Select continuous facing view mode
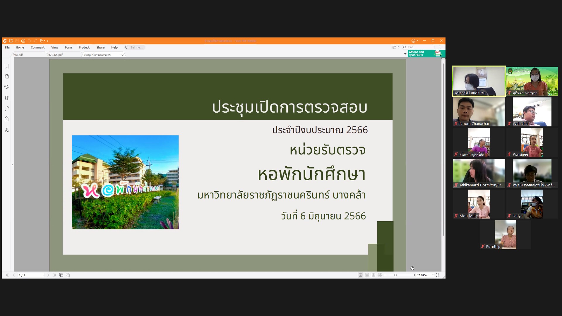Screen dimensions: 562x316 click(380, 275)
